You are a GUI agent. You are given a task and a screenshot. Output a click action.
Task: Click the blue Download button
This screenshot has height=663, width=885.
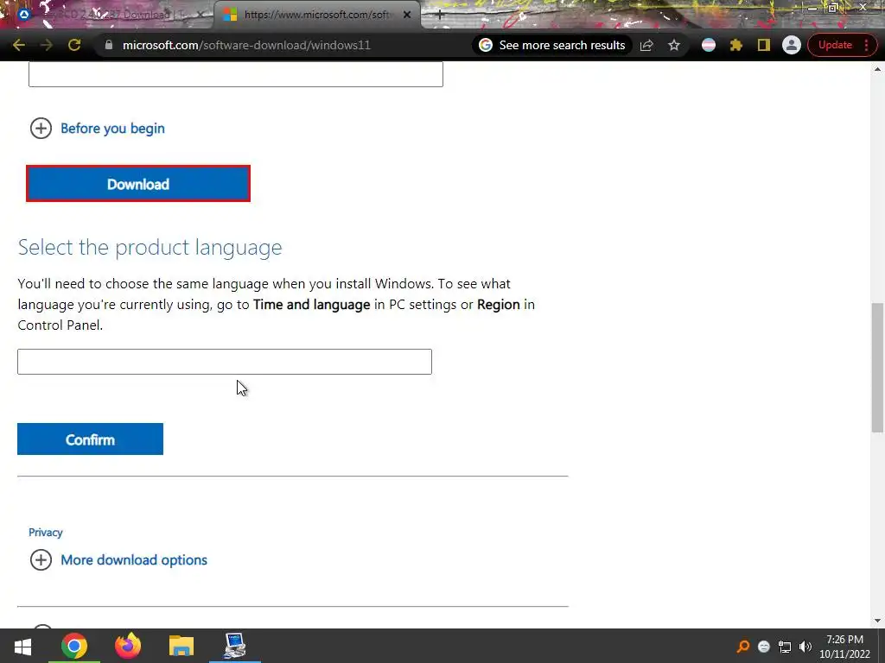[138, 184]
